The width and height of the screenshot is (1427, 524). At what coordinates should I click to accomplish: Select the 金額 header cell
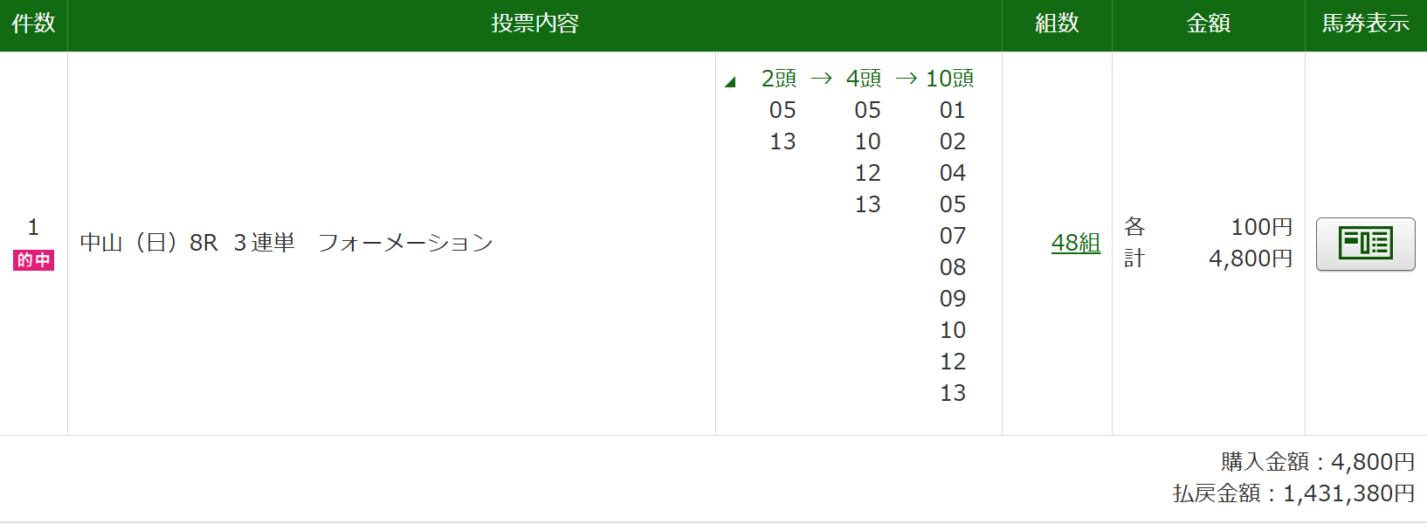pos(1208,24)
